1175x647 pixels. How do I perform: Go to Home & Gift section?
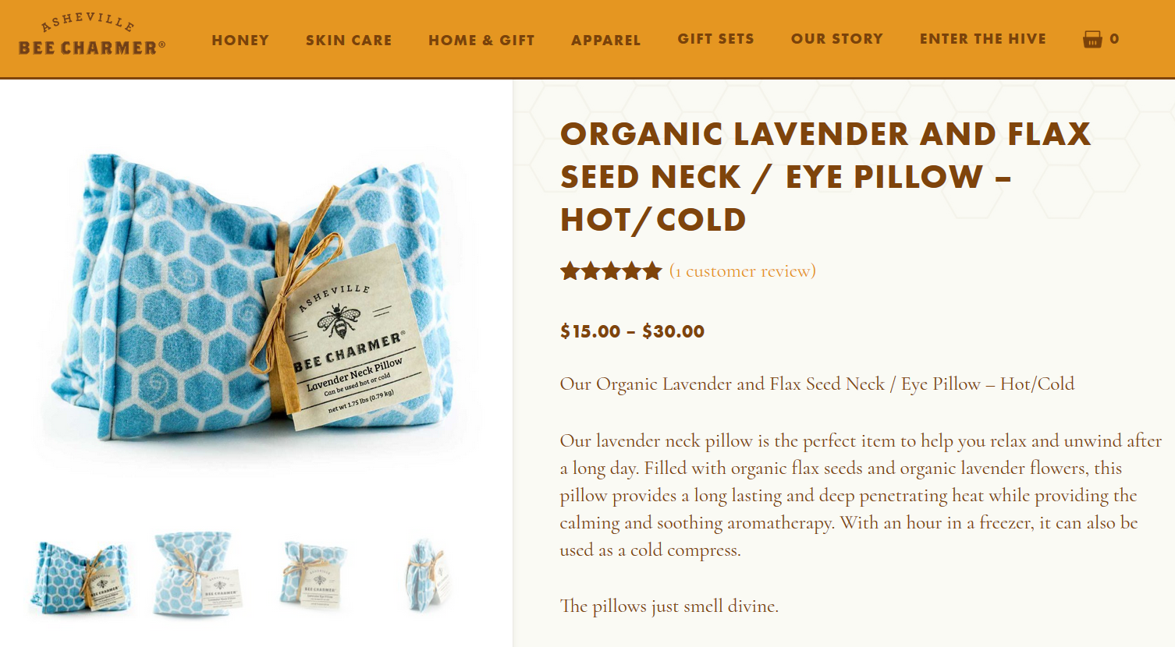(x=481, y=40)
